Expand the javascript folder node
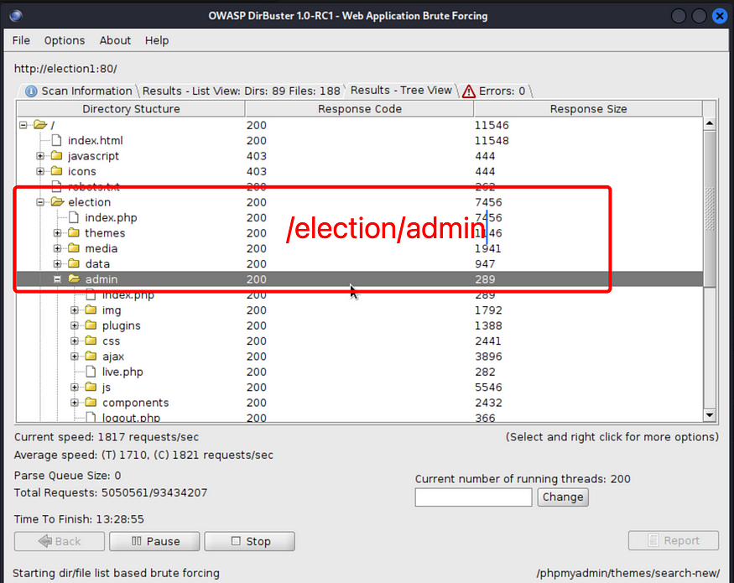734x583 pixels. pyautogui.click(x=40, y=156)
